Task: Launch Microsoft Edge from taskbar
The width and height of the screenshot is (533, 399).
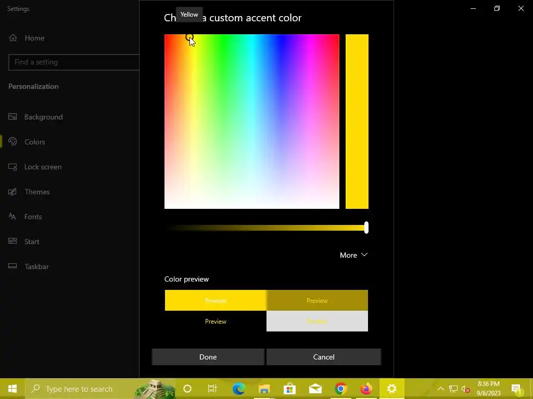Action: coord(238,389)
